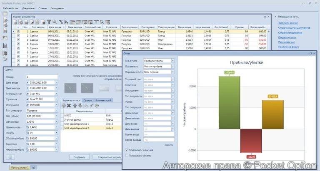Image resolution: width=320 pixels, height=171 pixels.
Task: Uncheck the checkbox for journal row 1
Action: [18, 31]
